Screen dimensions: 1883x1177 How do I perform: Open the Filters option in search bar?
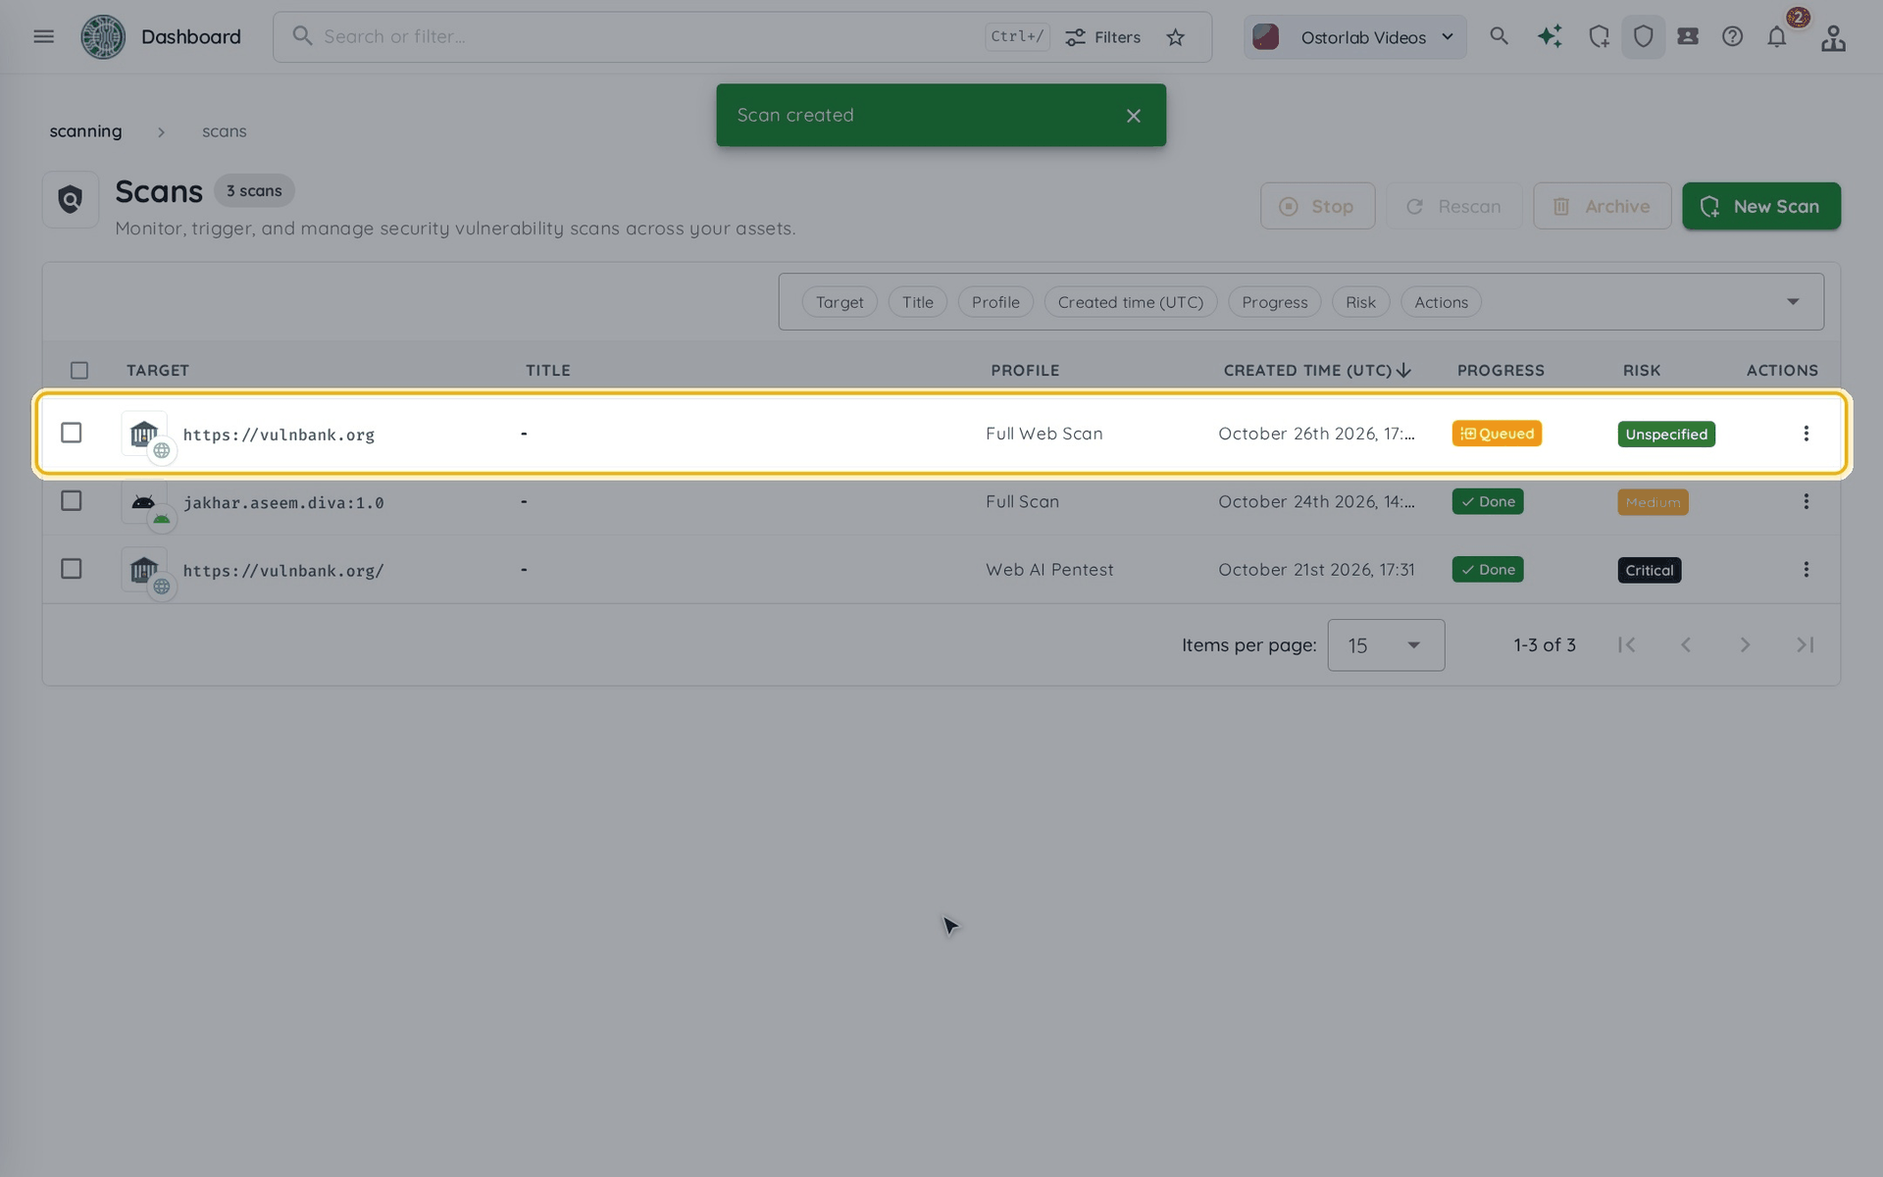[1103, 37]
